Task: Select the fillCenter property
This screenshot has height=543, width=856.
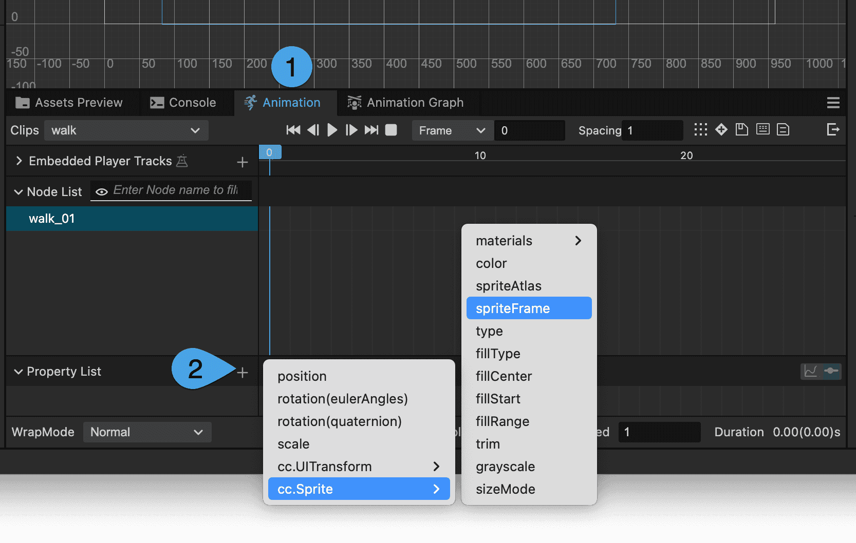Action: pos(529,376)
